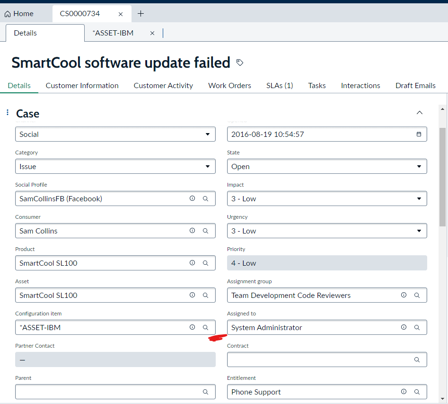This screenshot has width=448, height=404.
Task: View info for the Asset field record
Action: point(192,295)
